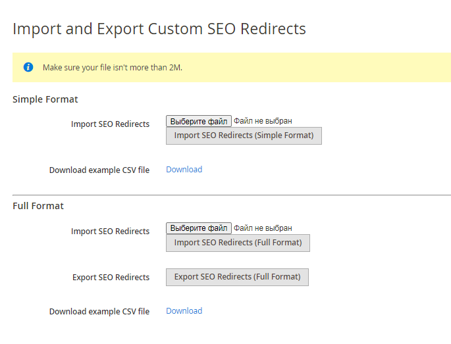Viewport: 451px width, 344px height.
Task: Click the blue info icon in the notice
Action: (x=28, y=67)
